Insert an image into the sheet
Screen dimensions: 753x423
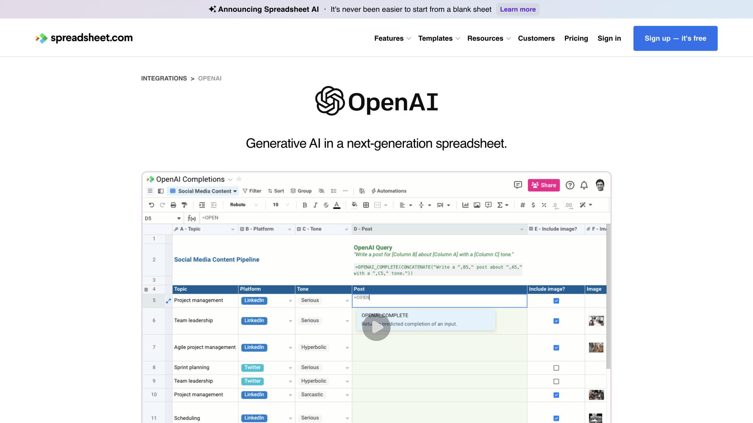coord(477,205)
